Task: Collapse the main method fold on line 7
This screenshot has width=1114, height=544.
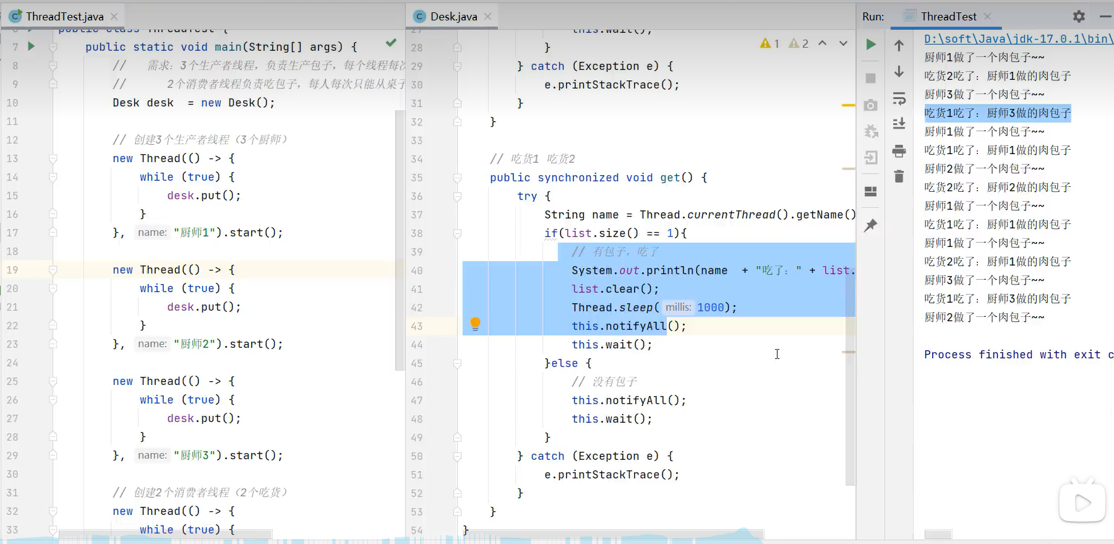Action: pyautogui.click(x=53, y=47)
